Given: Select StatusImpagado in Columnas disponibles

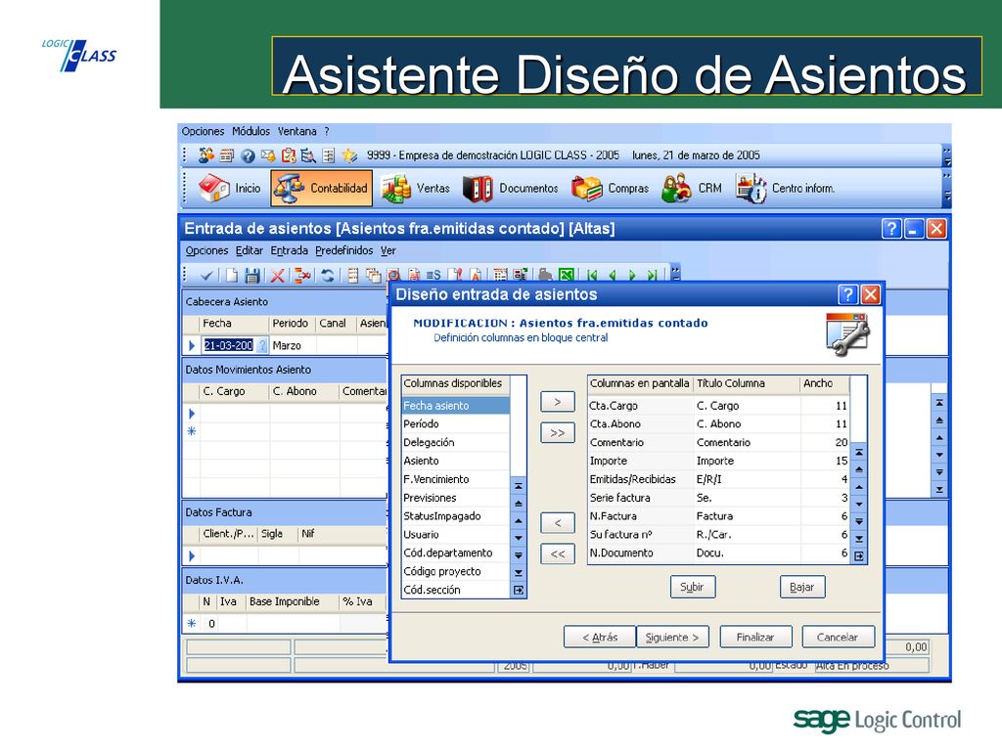Looking at the screenshot, I should point(456,516).
